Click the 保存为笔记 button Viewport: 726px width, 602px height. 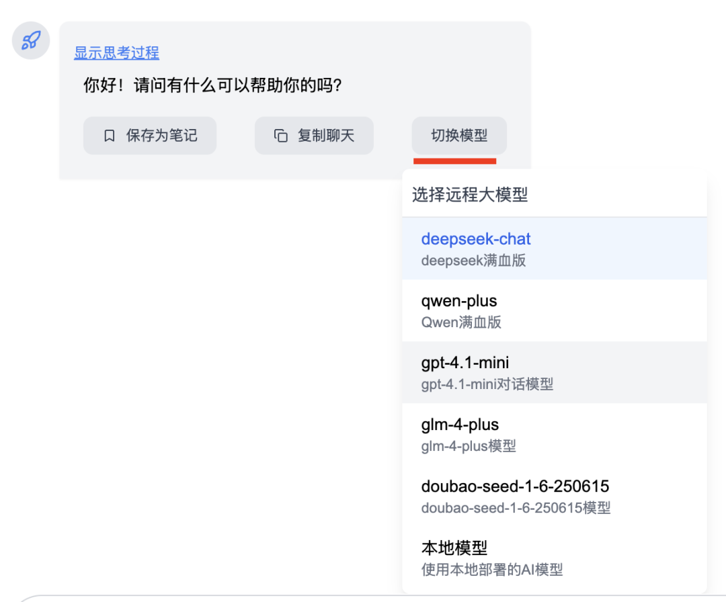coord(150,136)
